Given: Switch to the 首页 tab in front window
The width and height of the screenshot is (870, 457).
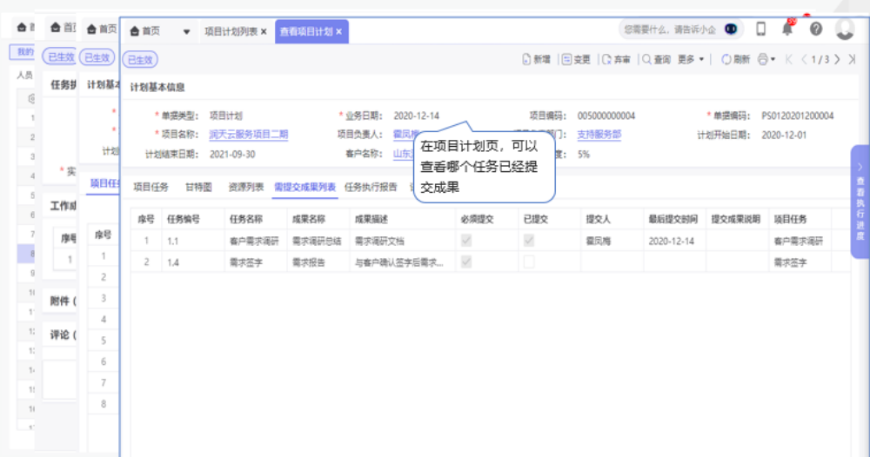Looking at the screenshot, I should pyautogui.click(x=145, y=31).
